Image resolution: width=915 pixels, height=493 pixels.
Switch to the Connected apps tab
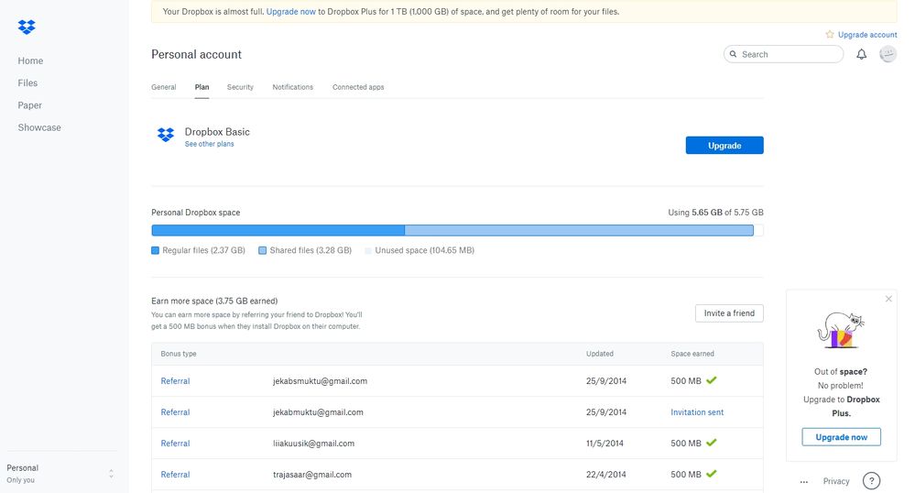[358, 87]
